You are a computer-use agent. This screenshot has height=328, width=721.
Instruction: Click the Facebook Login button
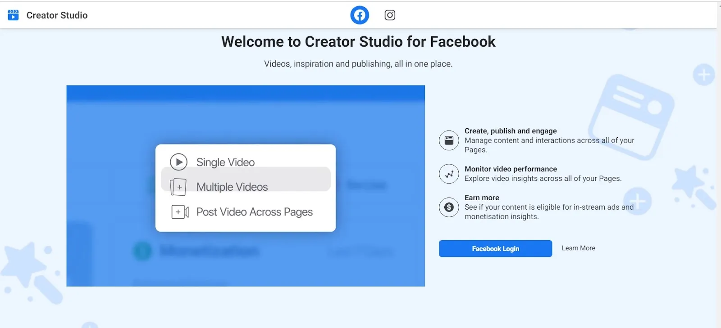[x=495, y=248]
